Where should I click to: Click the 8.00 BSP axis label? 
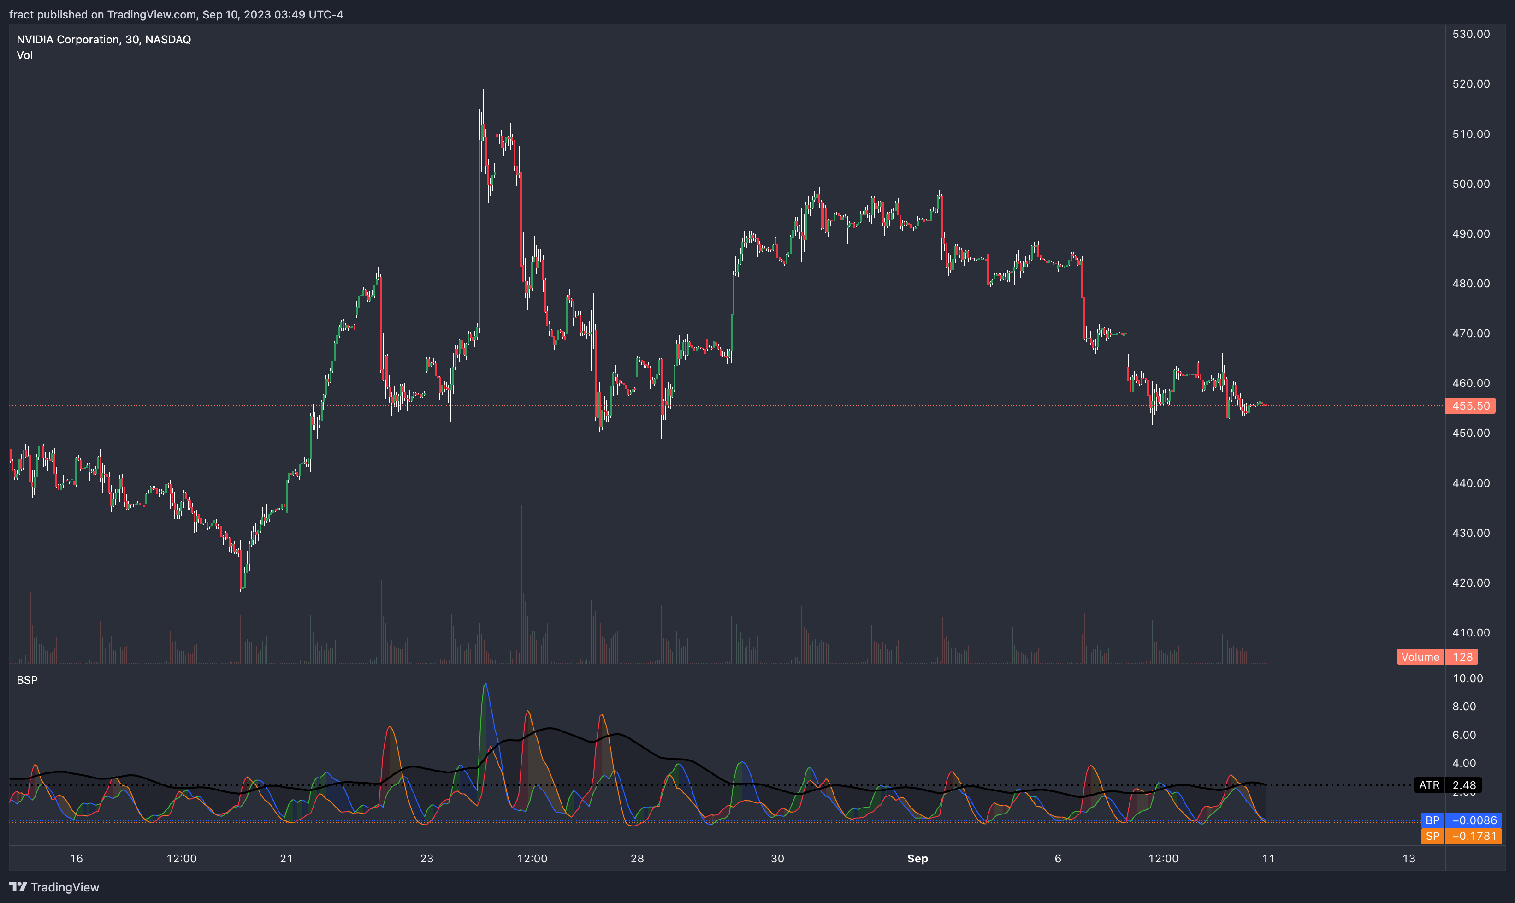click(1464, 707)
